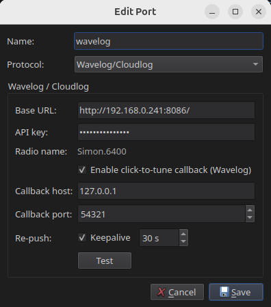This screenshot has height=307, width=271.
Task: Close the Edit Port window
Action: [259, 12]
